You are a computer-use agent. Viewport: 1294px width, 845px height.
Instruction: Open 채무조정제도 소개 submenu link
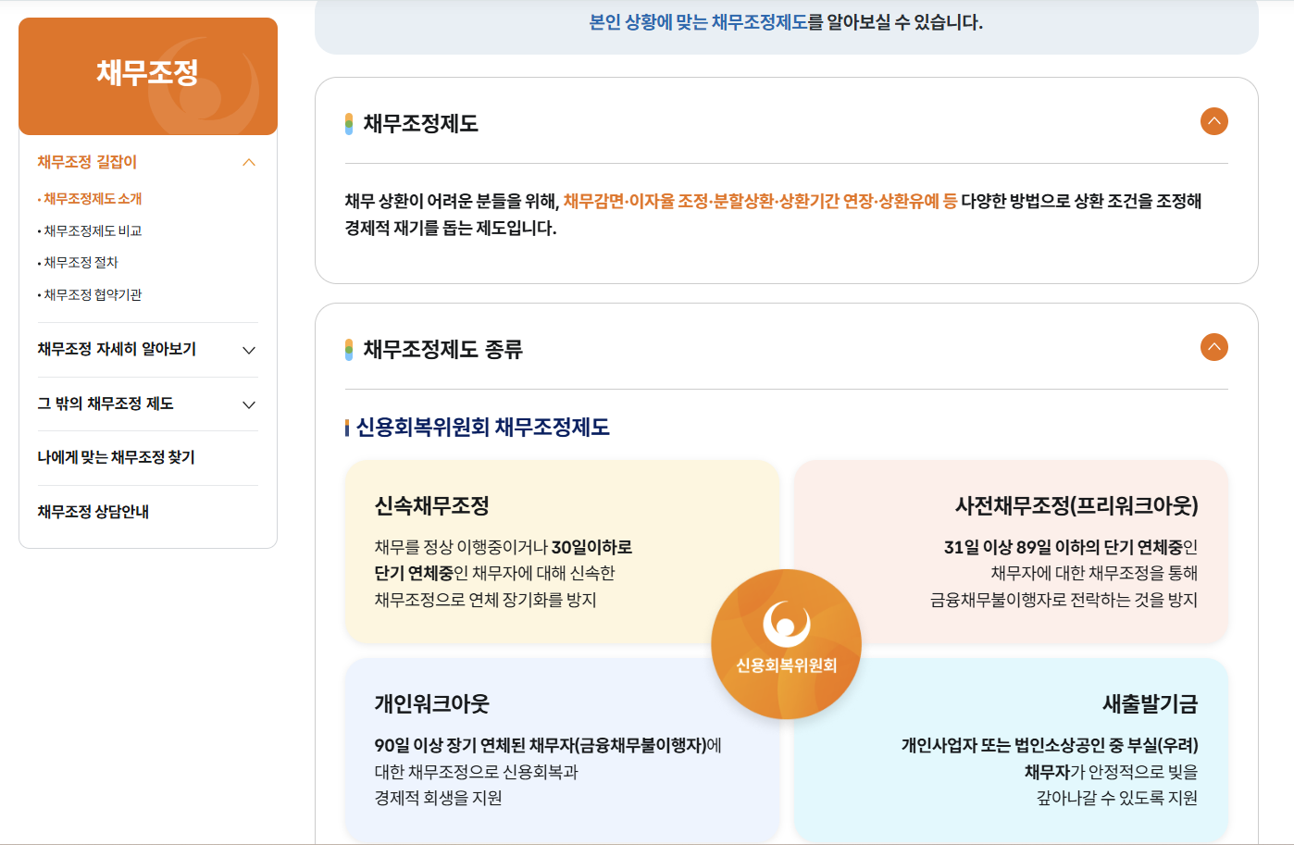tap(93, 199)
